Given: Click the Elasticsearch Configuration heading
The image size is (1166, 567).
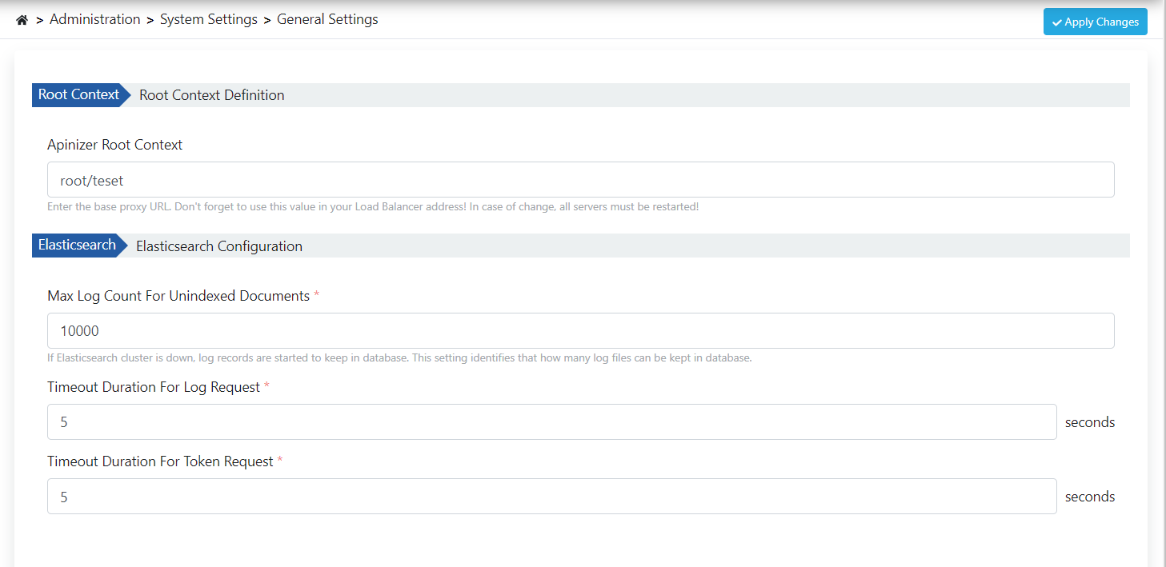Looking at the screenshot, I should tap(219, 246).
